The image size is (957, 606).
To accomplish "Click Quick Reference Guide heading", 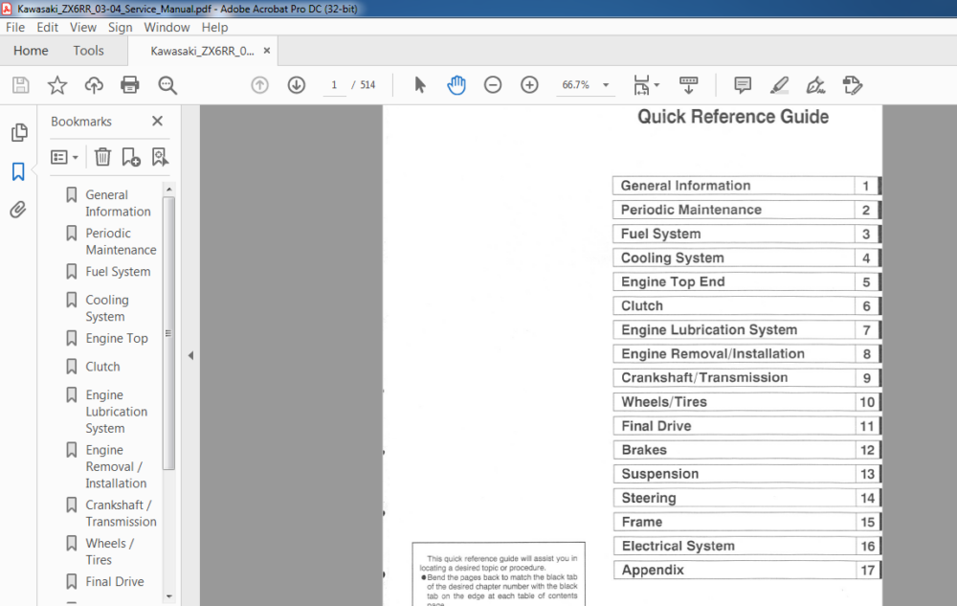I will pos(733,117).
